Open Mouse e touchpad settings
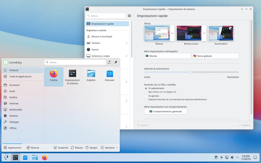This screenshot has width=261, height=163. (107, 36)
